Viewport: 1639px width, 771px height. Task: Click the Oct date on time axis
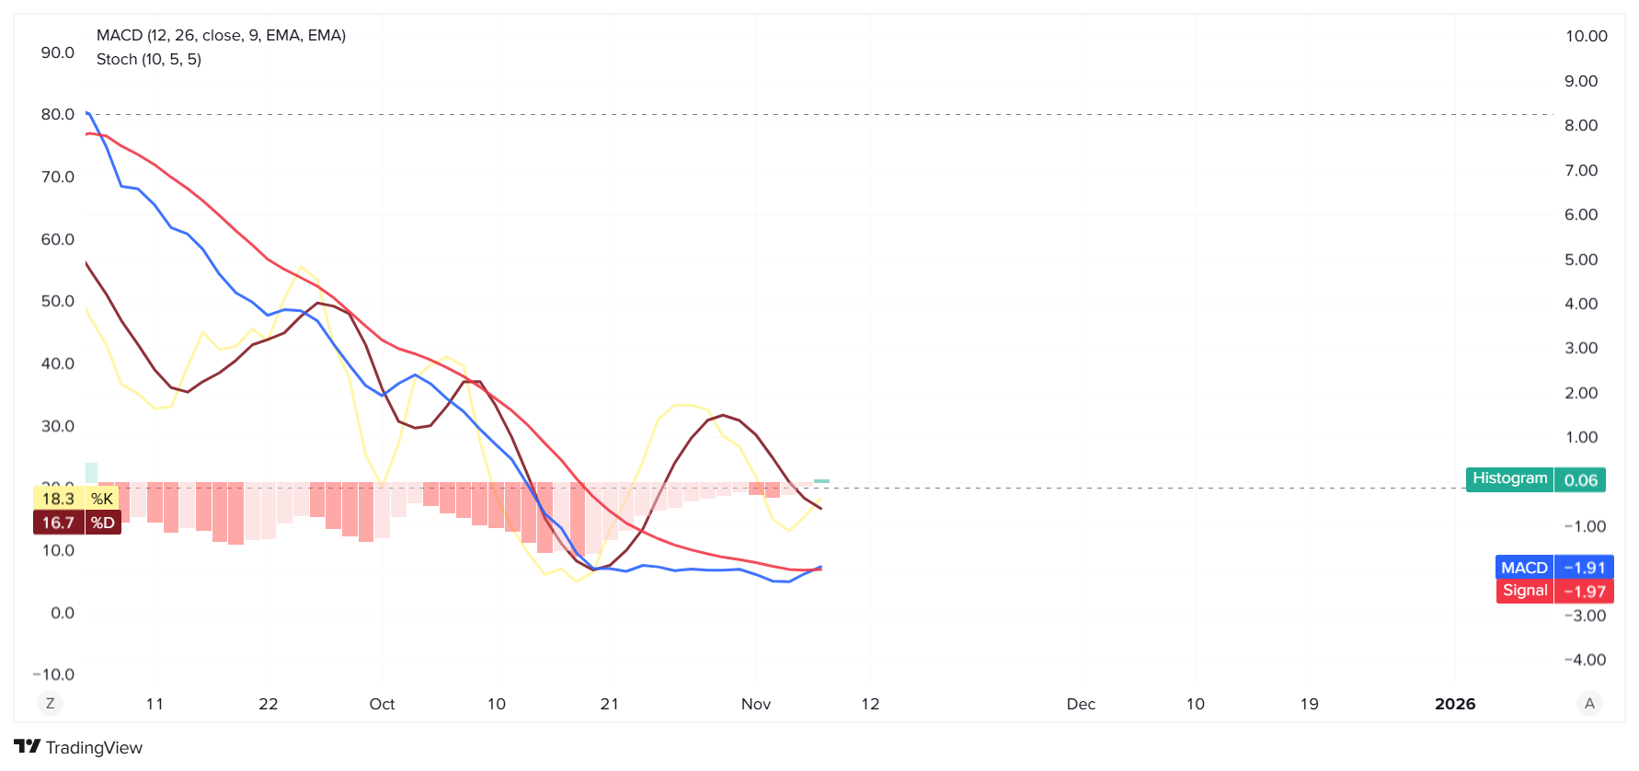click(x=382, y=704)
